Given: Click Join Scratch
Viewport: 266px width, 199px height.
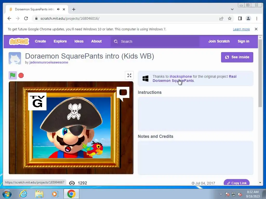Looking at the screenshot, I should coord(219,41).
